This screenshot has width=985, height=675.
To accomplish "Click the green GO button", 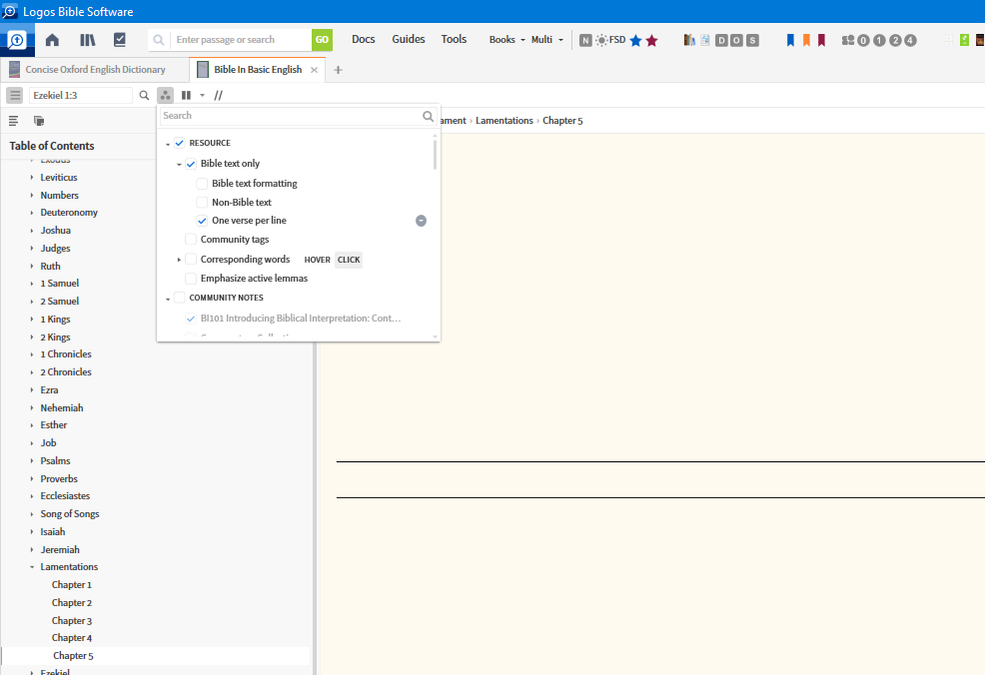I will tap(322, 40).
